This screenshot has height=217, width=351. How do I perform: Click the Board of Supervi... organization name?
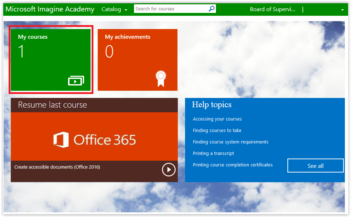[x=273, y=9]
